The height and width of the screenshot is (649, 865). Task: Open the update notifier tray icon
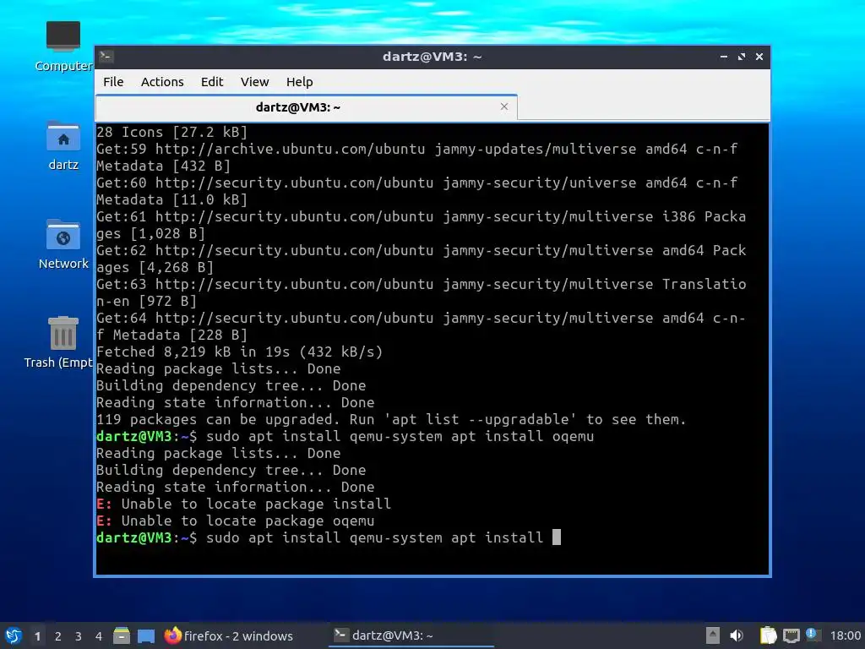(812, 635)
